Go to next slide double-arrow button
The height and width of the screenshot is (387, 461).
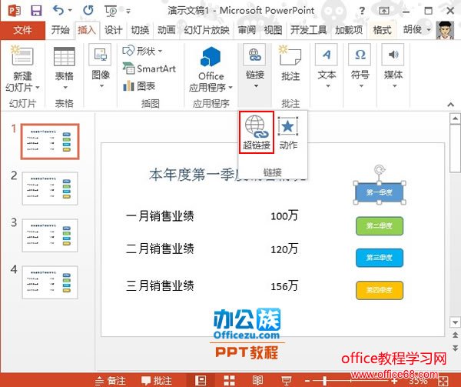pyautogui.click(x=455, y=348)
